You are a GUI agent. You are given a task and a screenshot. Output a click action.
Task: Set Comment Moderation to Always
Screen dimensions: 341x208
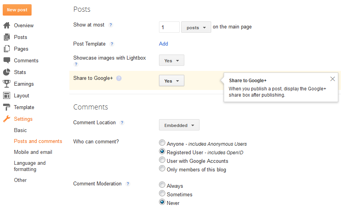point(162,185)
